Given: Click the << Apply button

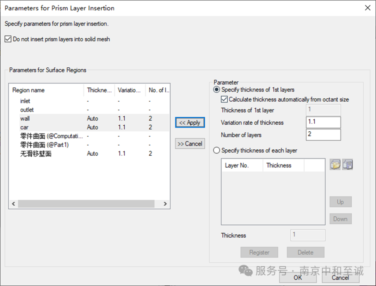Looking at the screenshot, I should coord(190,123).
